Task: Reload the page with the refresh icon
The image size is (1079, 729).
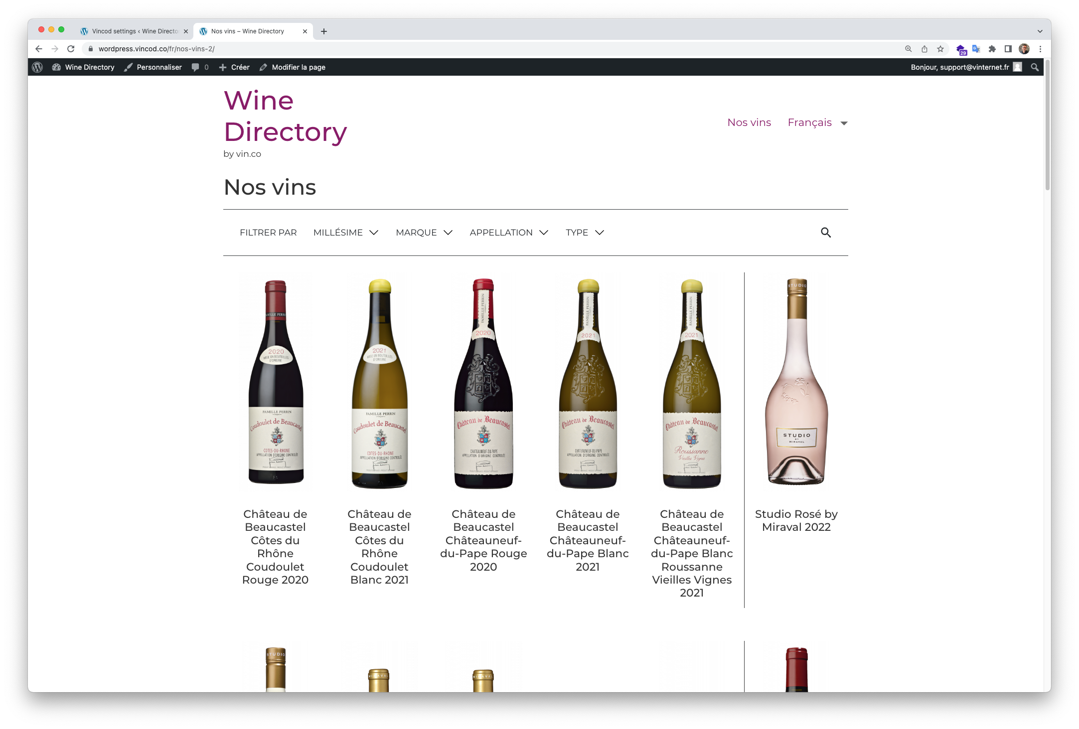Action: (x=71, y=49)
